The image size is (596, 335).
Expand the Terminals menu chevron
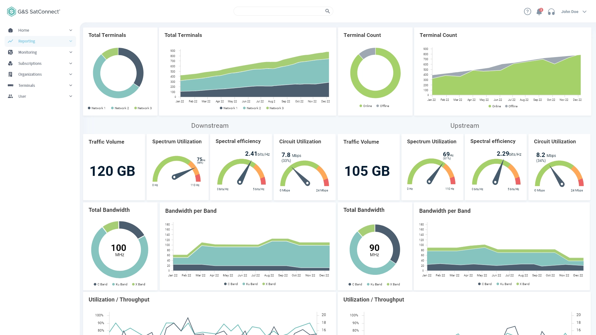tap(71, 85)
